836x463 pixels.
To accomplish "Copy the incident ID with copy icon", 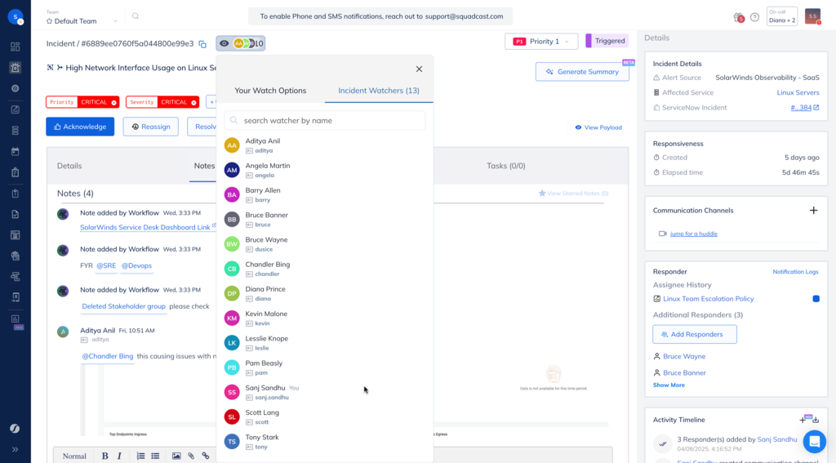I will coord(202,44).
